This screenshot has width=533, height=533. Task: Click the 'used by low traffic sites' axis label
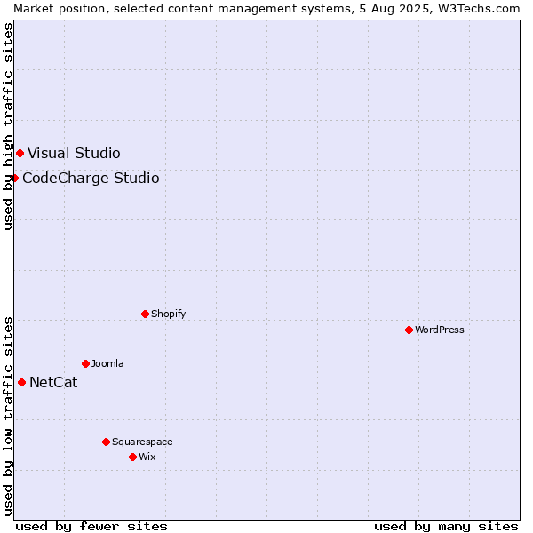tap(7, 417)
